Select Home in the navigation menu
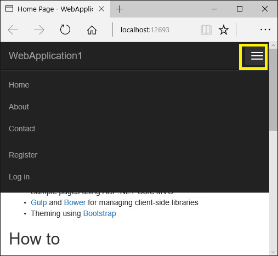278x256 pixels. point(19,85)
